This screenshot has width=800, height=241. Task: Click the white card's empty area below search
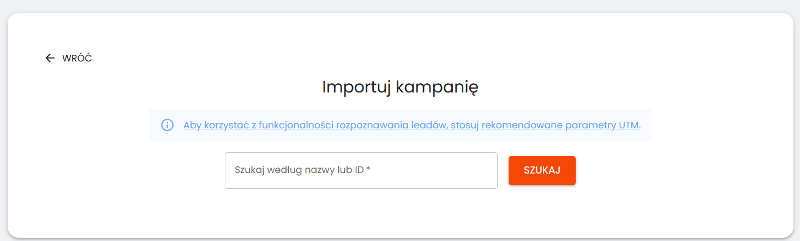point(400,215)
